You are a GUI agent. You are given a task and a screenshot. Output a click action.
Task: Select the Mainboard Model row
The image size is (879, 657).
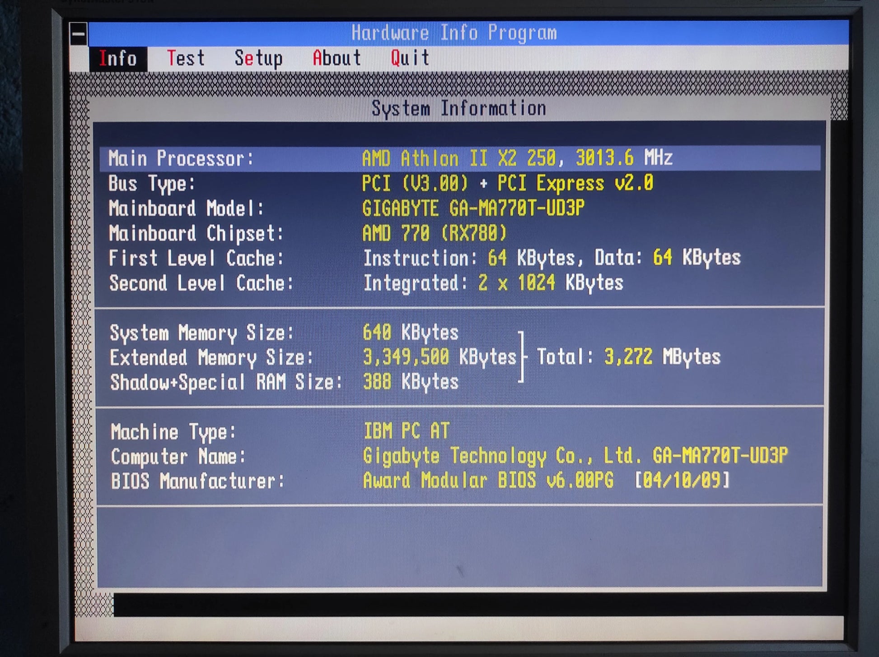pos(460,208)
